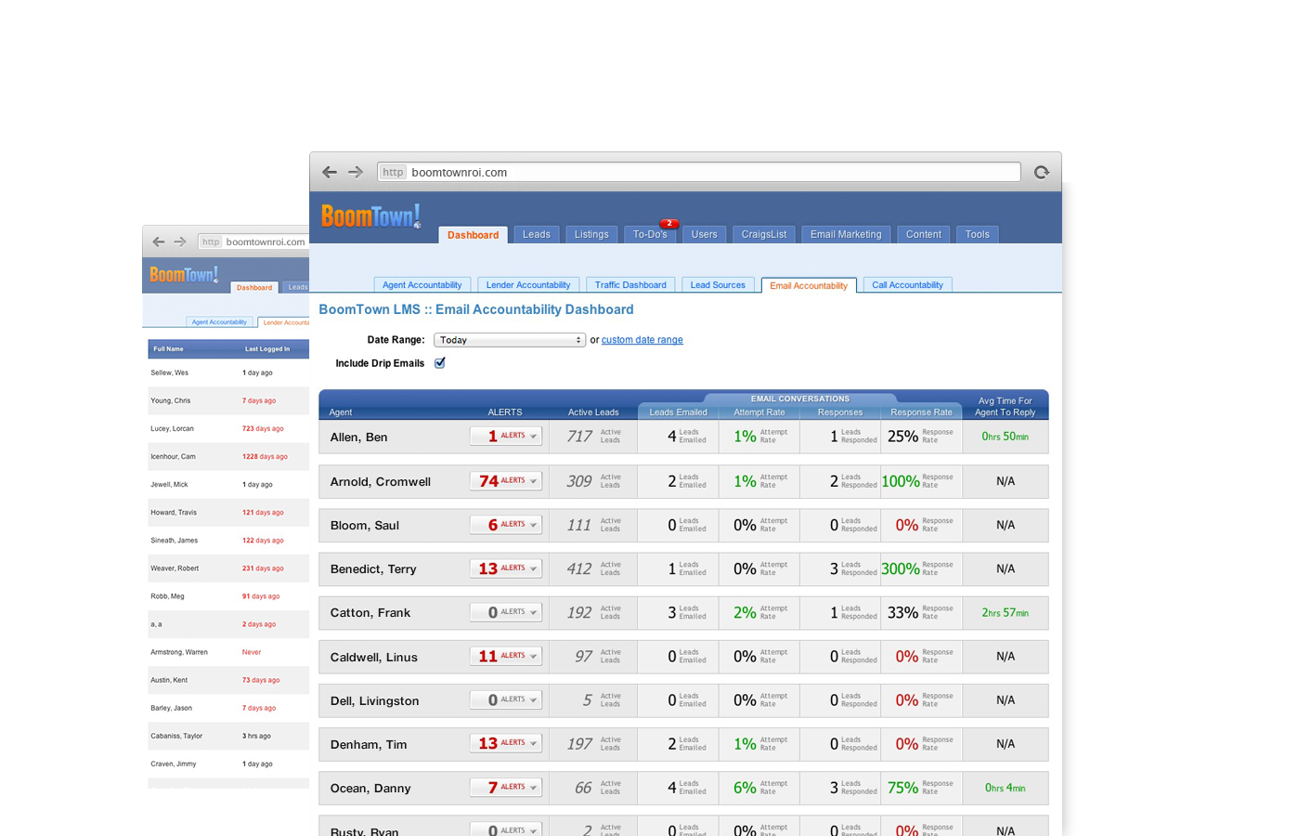Select the Email Accountability sub-tab
The width and height of the screenshot is (1311, 836).
(x=809, y=285)
